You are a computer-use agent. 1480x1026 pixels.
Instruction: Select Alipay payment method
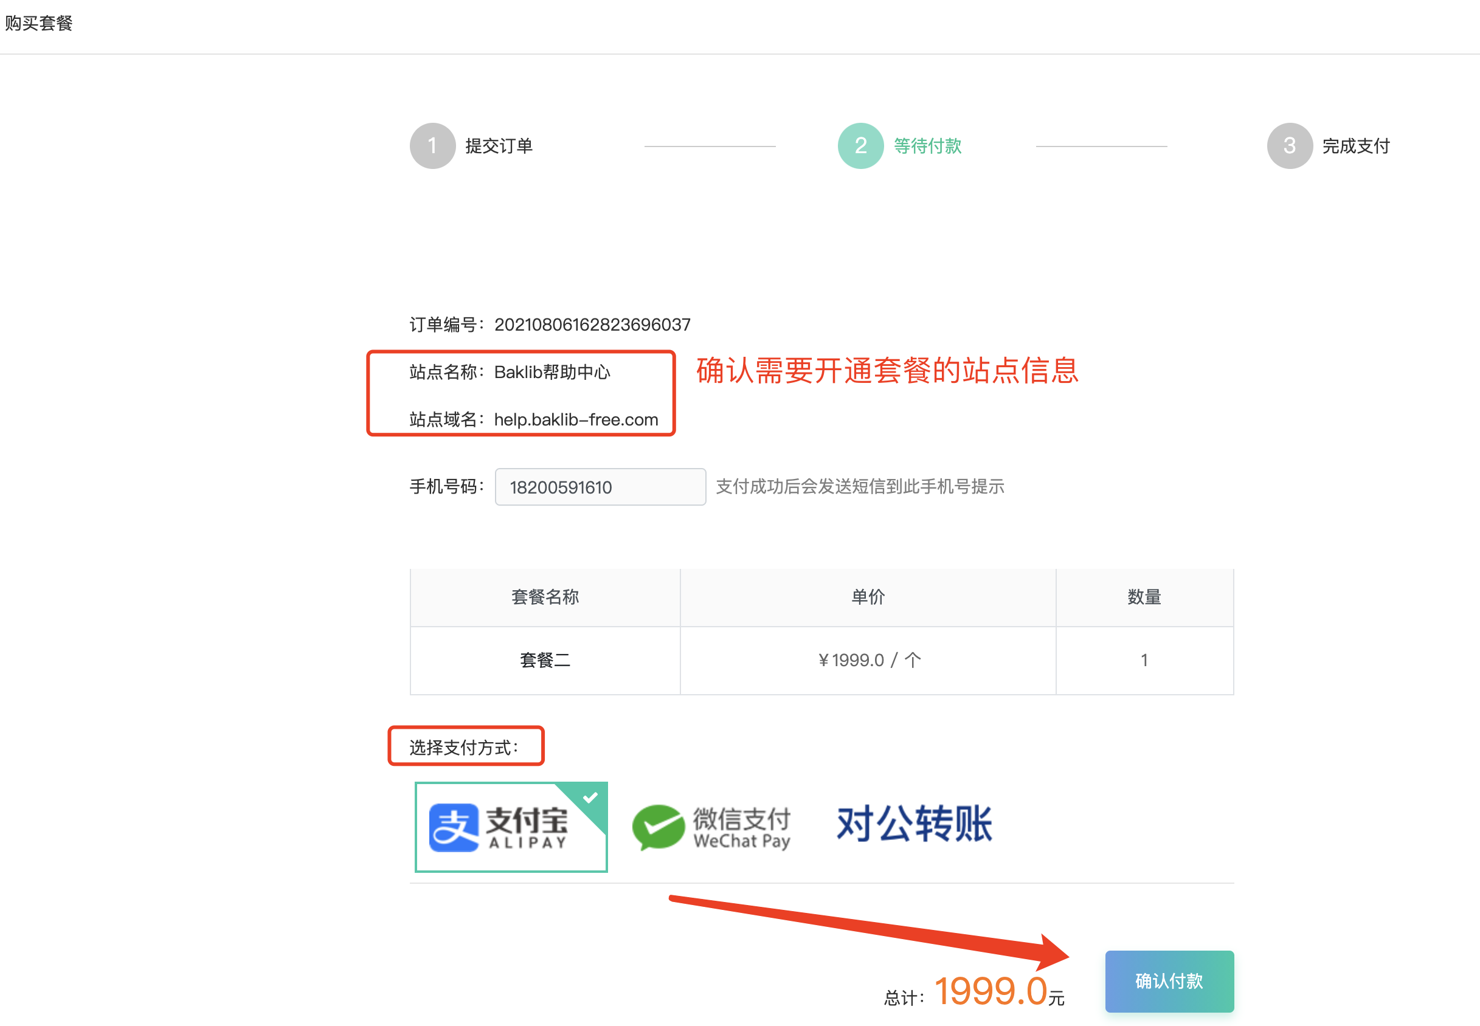pyautogui.click(x=511, y=827)
